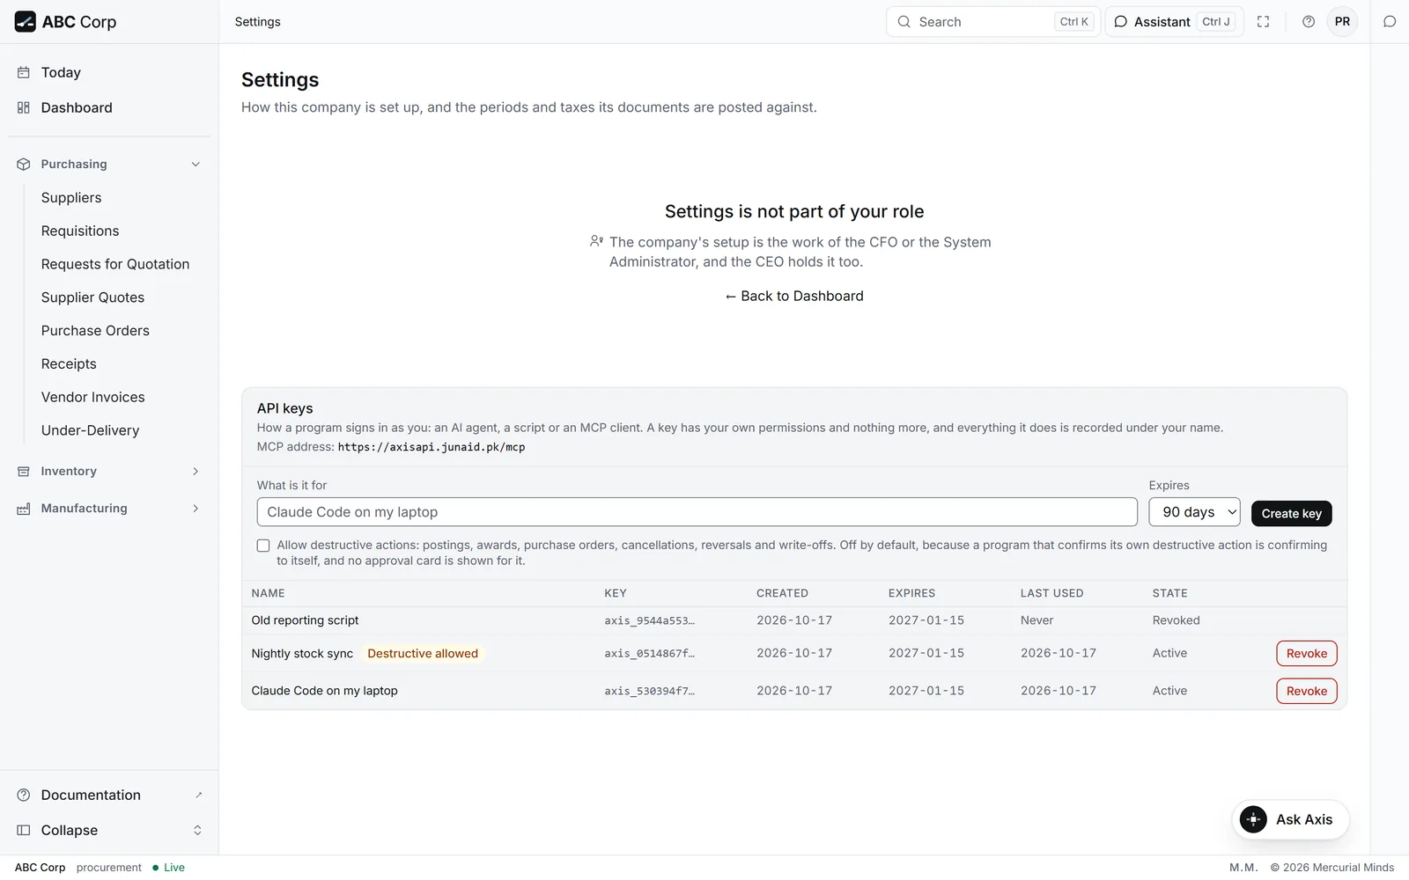1409x880 pixels.
Task: Revoke the Nightly stock sync key
Action: (1306, 654)
